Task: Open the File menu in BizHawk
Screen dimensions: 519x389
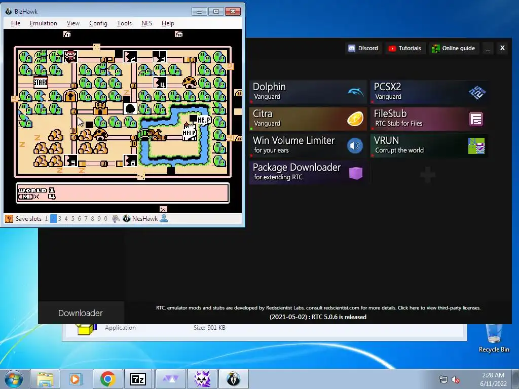Action: 16,23
